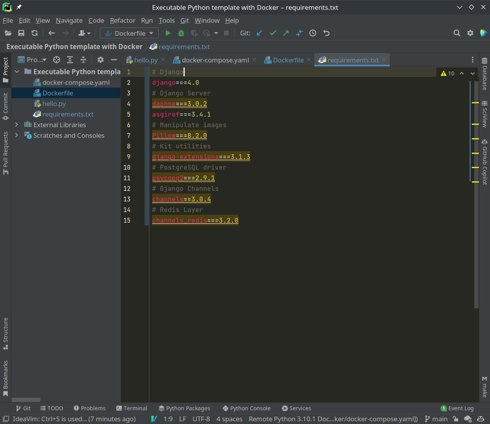
Task: Open the Terminal tool window
Action: pos(132,408)
